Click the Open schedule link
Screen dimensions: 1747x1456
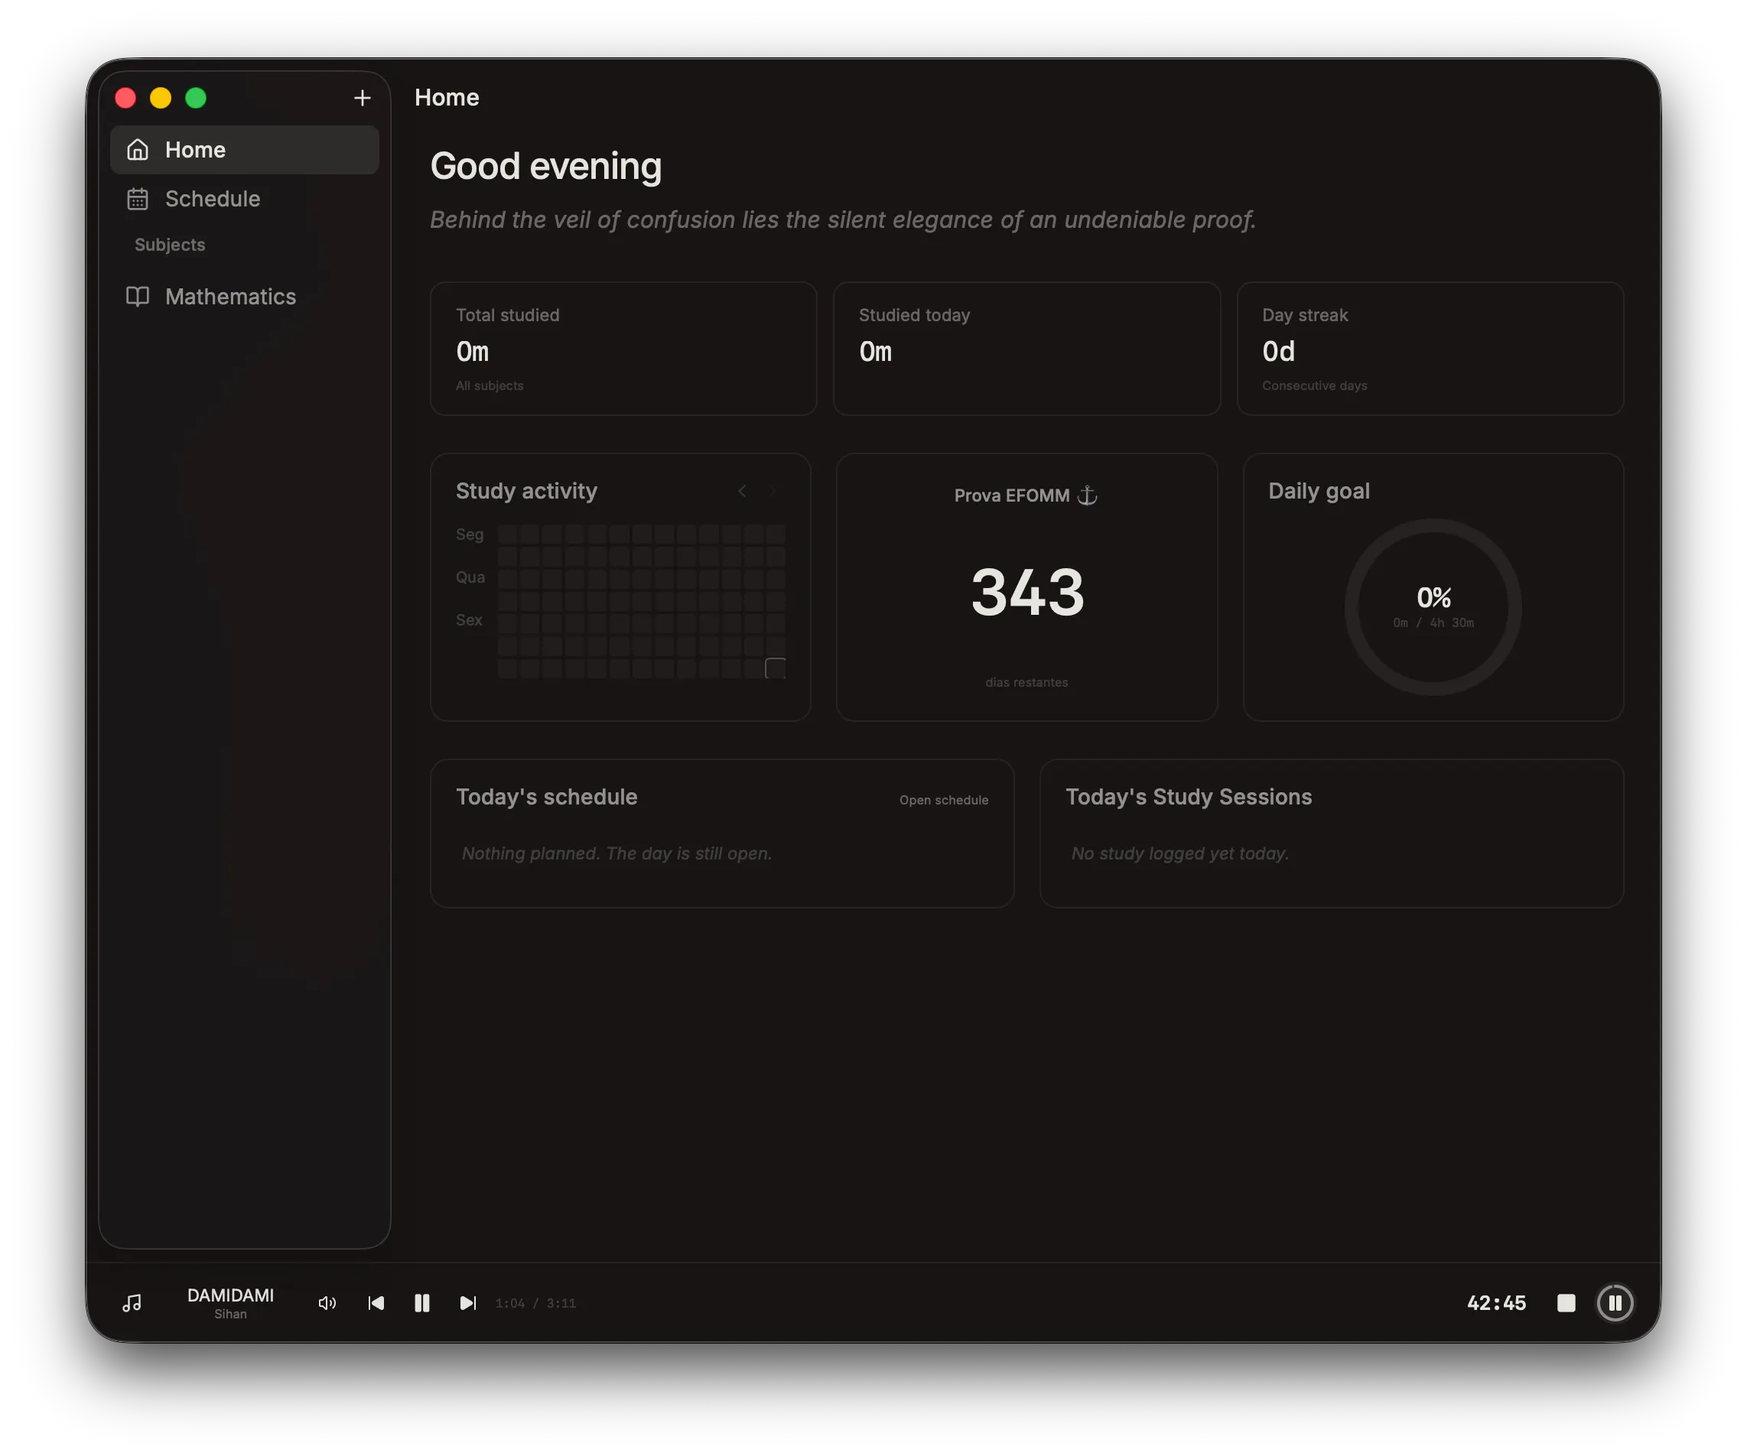coord(943,800)
